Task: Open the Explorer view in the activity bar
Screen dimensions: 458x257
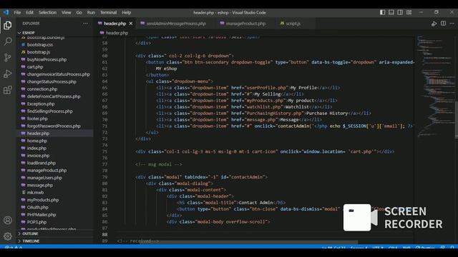Action: 8,26
